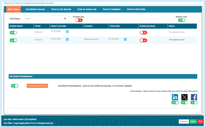Open the Duration 'Please Select' dropdown
This screenshot has width=205, height=127.
point(91,39)
